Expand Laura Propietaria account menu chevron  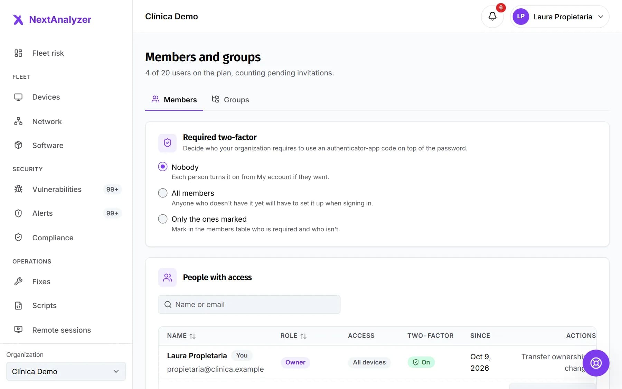tap(601, 17)
